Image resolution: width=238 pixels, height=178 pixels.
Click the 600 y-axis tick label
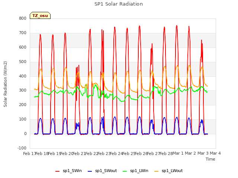(x=23, y=47)
